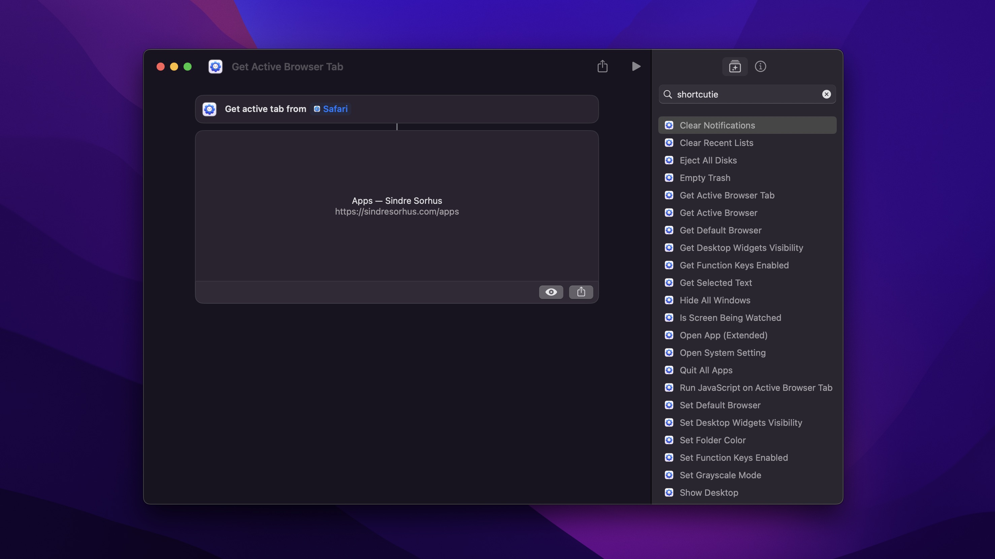
Task: Clear the search field text
Action: (x=827, y=94)
